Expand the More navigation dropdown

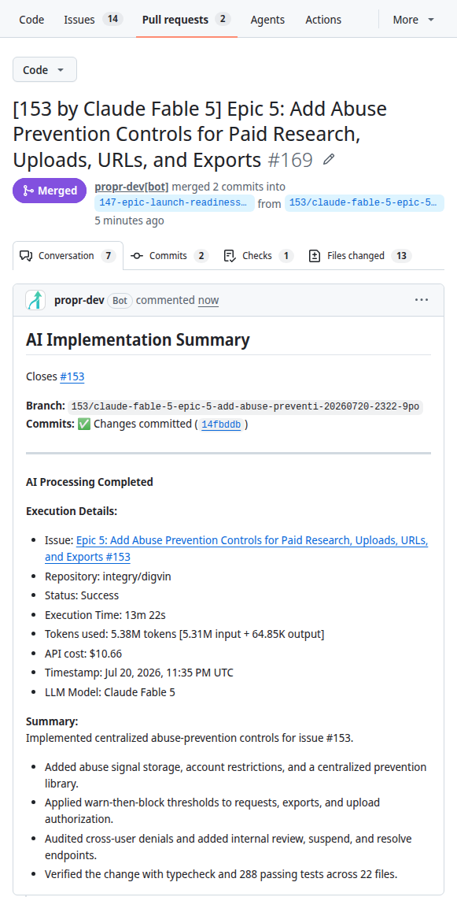414,20
